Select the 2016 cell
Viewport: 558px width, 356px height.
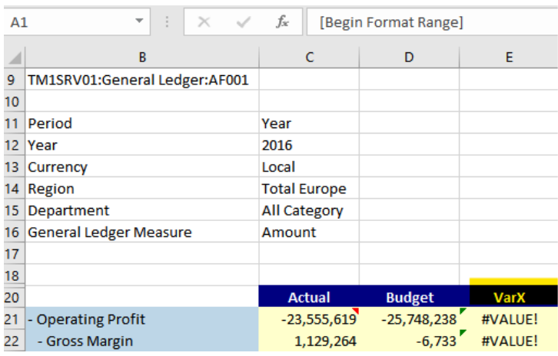coord(309,145)
